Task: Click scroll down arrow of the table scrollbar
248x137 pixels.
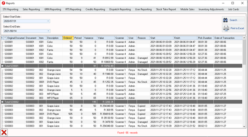Action: click(244, 126)
